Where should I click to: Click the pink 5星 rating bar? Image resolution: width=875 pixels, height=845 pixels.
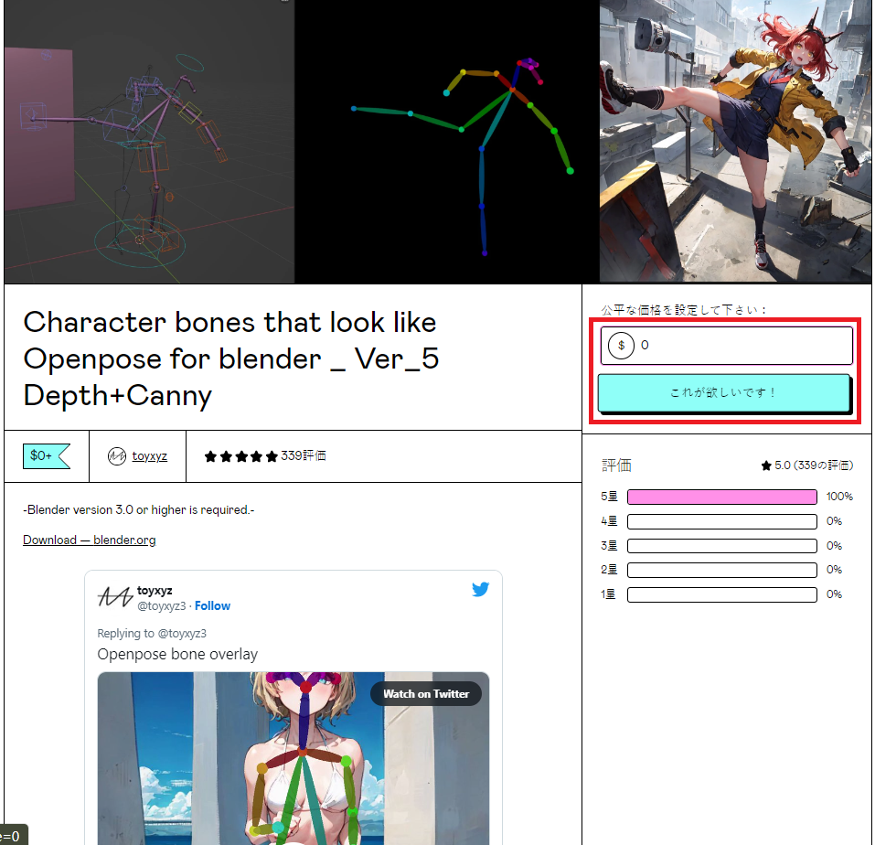pos(722,497)
